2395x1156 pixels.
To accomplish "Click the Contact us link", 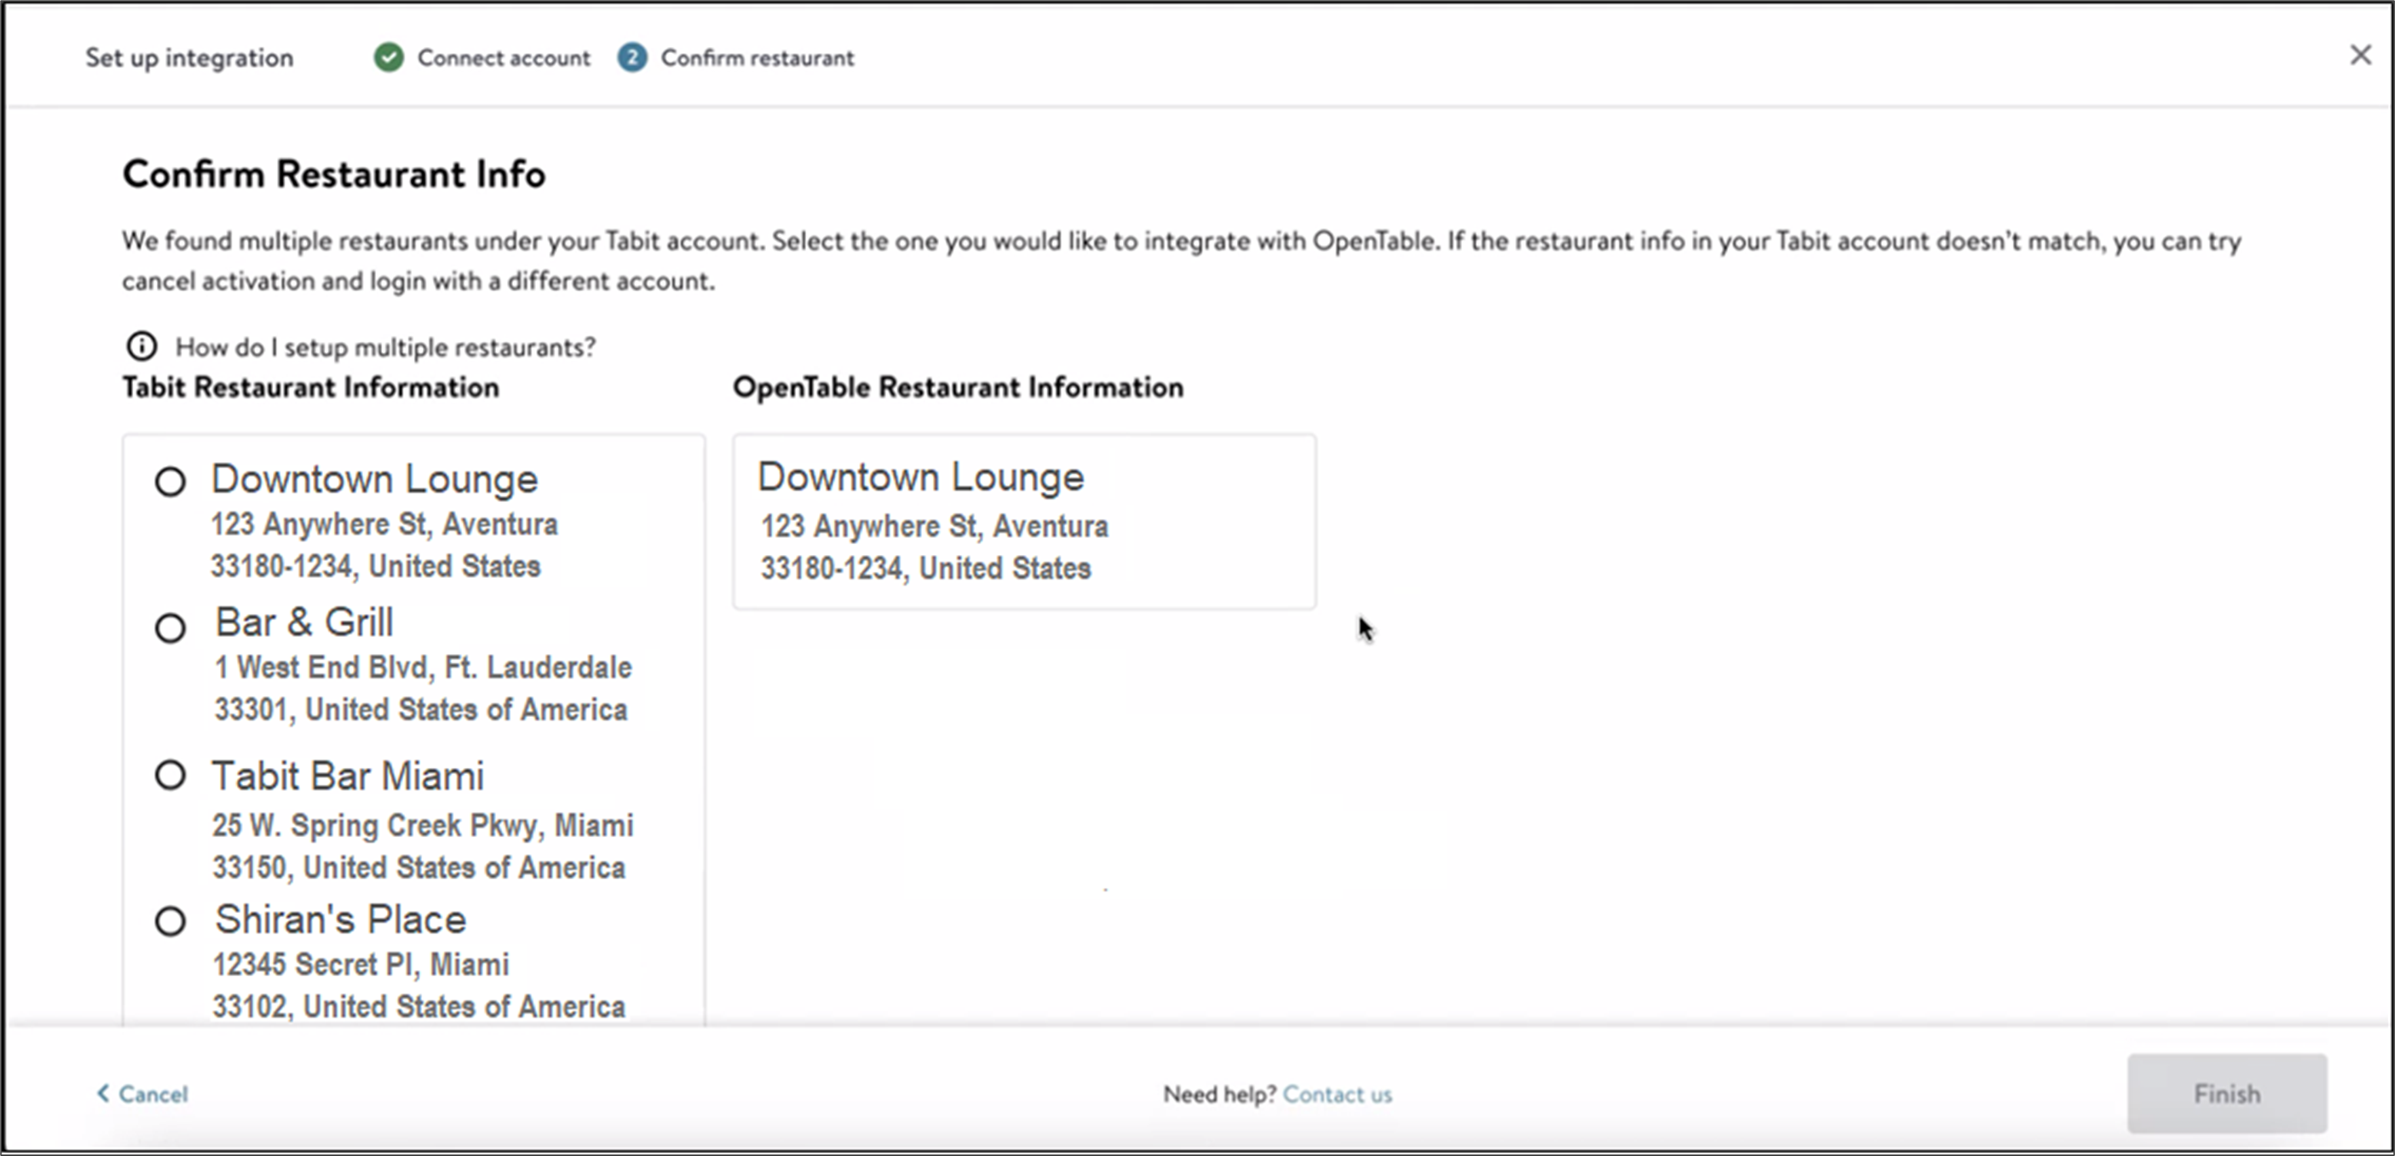I will (1337, 1094).
